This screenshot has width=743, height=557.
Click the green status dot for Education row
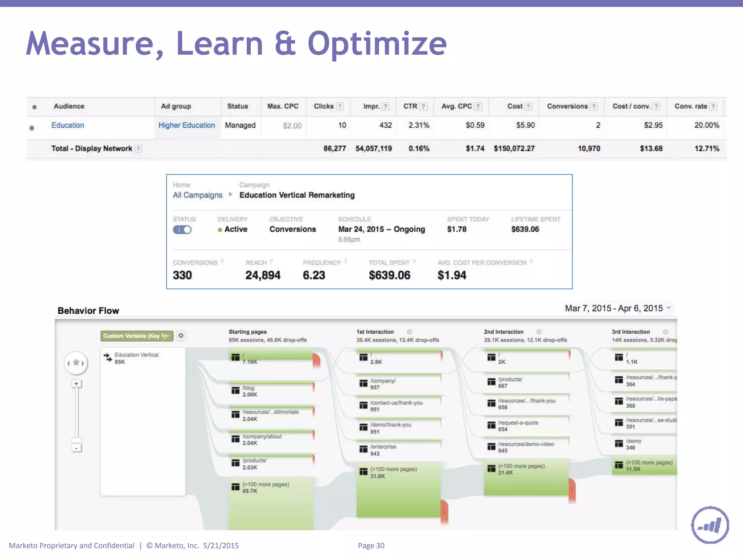pos(32,128)
